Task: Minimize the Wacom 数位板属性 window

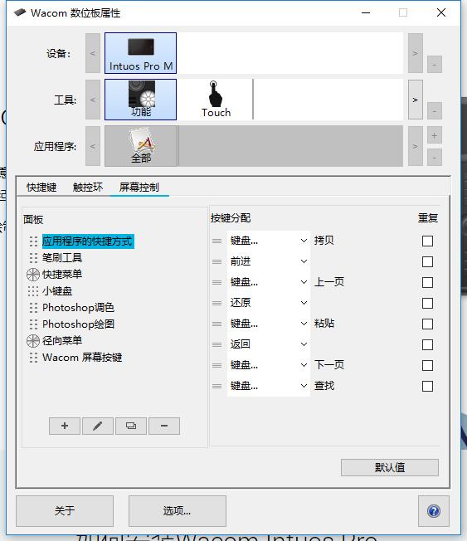Action: [366, 12]
